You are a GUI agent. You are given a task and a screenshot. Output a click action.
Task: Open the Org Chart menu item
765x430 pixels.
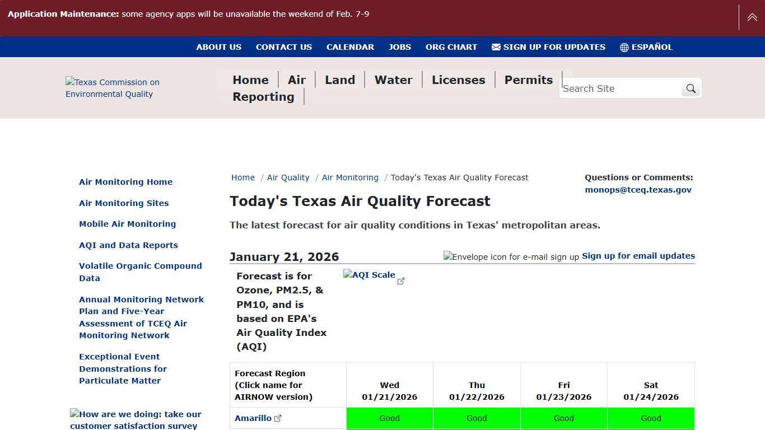tap(451, 47)
